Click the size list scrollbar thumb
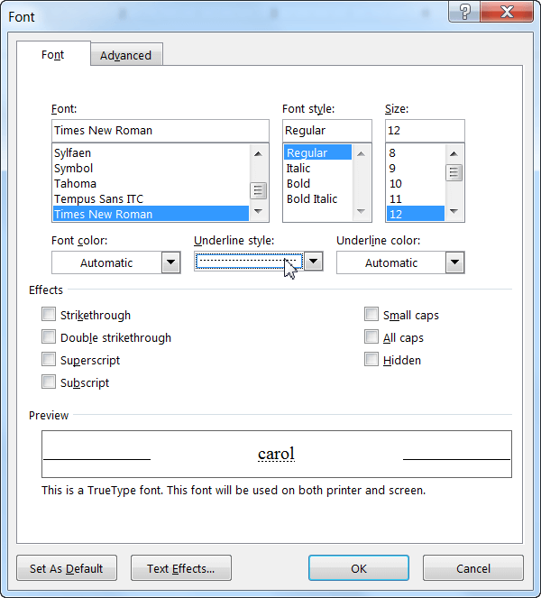Image resolution: width=541 pixels, height=598 pixels. click(x=454, y=172)
